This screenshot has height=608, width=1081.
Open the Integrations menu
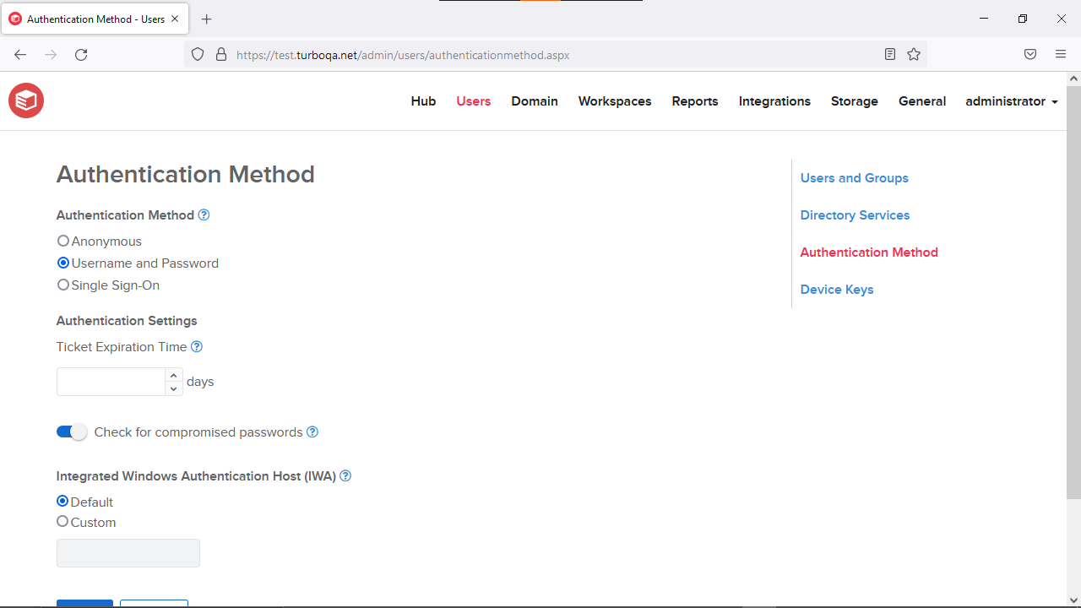(774, 101)
